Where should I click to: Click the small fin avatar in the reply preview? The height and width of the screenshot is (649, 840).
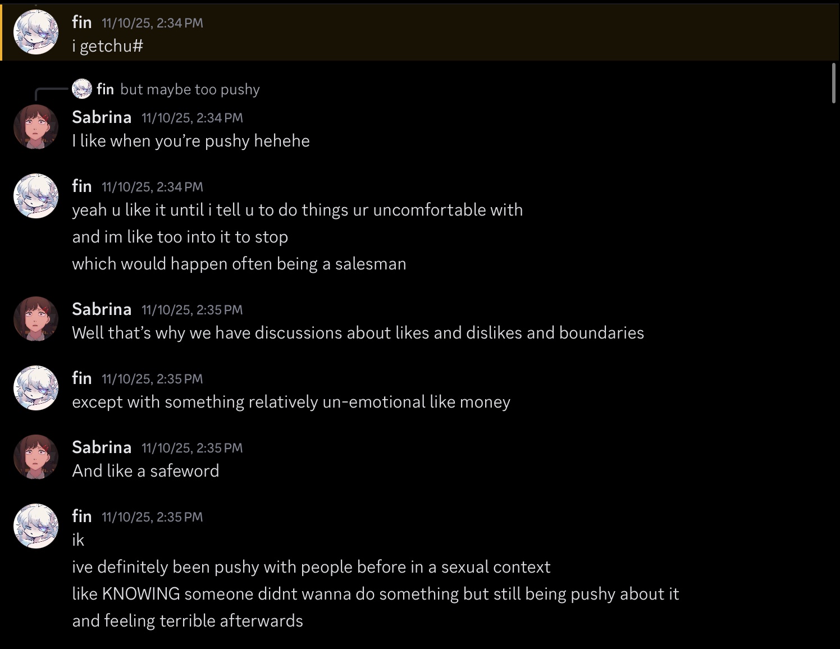82,89
